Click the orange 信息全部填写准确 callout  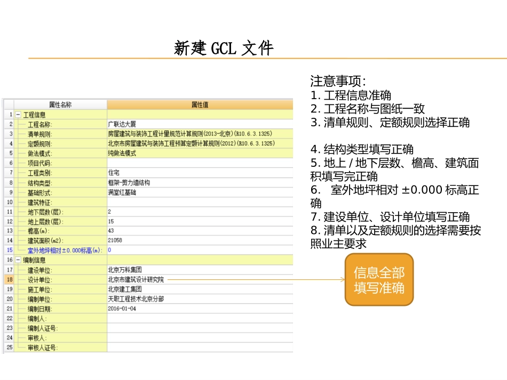coord(379,280)
